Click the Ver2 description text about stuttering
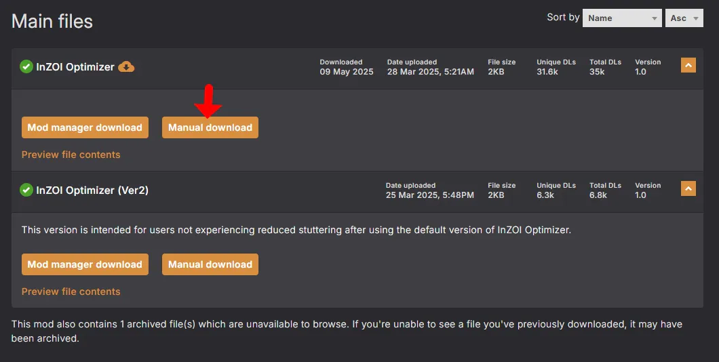 tap(296, 230)
